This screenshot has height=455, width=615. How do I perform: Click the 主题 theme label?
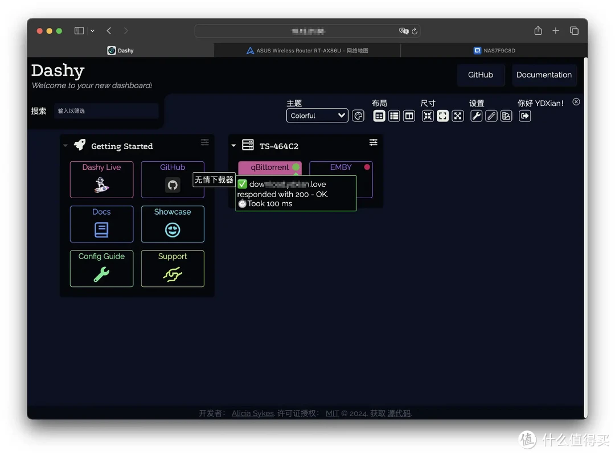(294, 103)
